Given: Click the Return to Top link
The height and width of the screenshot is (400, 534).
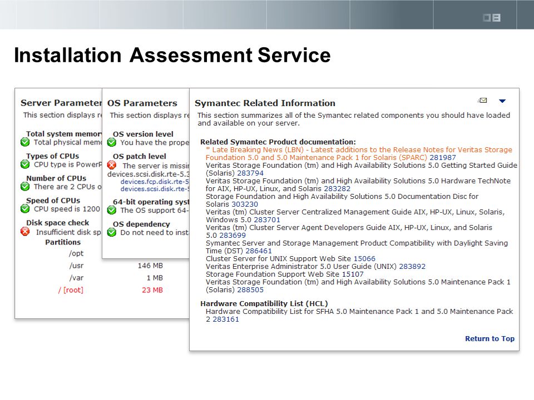Looking at the screenshot, I should tap(489, 338).
